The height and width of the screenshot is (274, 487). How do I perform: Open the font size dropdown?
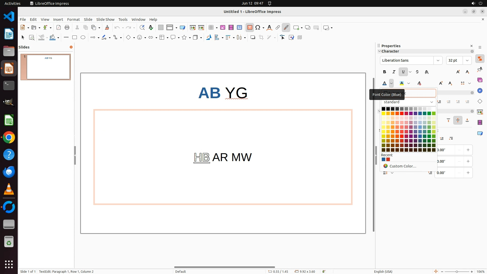467,60
